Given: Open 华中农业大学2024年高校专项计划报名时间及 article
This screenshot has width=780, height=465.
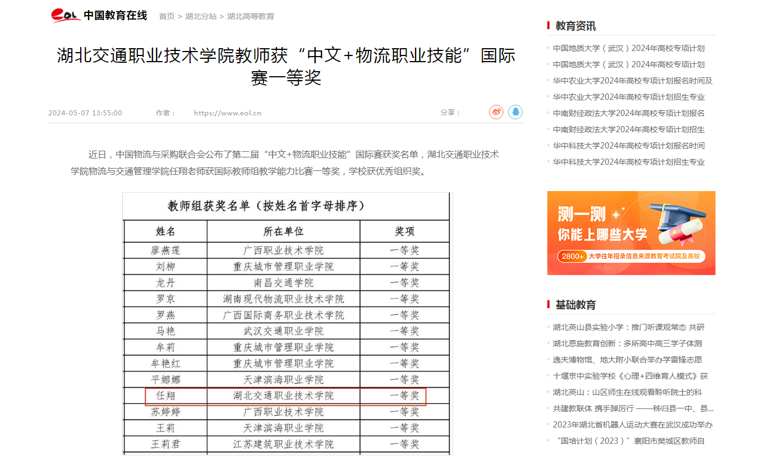Looking at the screenshot, I should 633,81.
